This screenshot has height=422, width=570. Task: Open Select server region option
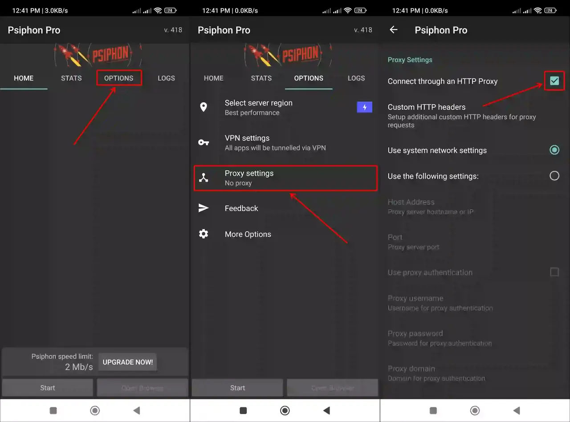pyautogui.click(x=285, y=107)
